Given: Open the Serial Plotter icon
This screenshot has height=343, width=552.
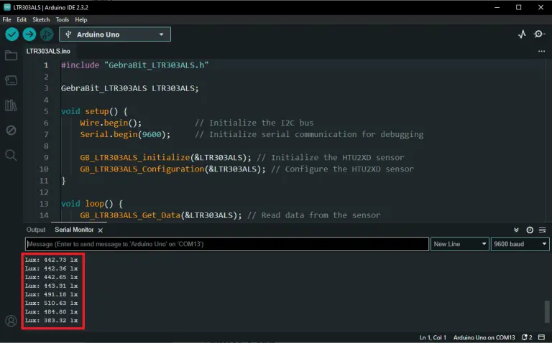Looking at the screenshot, I should click(x=522, y=34).
